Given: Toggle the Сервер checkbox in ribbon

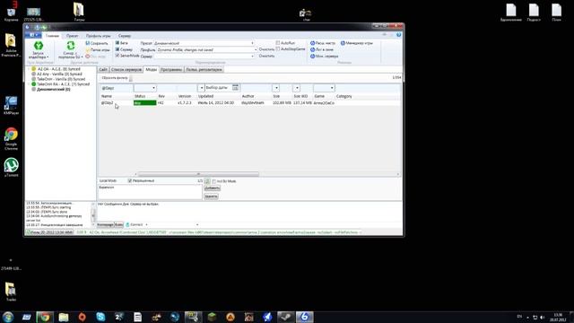Looking at the screenshot, I should click(x=117, y=49).
